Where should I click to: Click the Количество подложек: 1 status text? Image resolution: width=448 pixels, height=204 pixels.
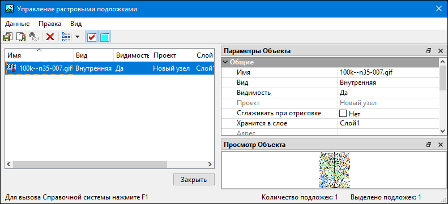click(300, 197)
